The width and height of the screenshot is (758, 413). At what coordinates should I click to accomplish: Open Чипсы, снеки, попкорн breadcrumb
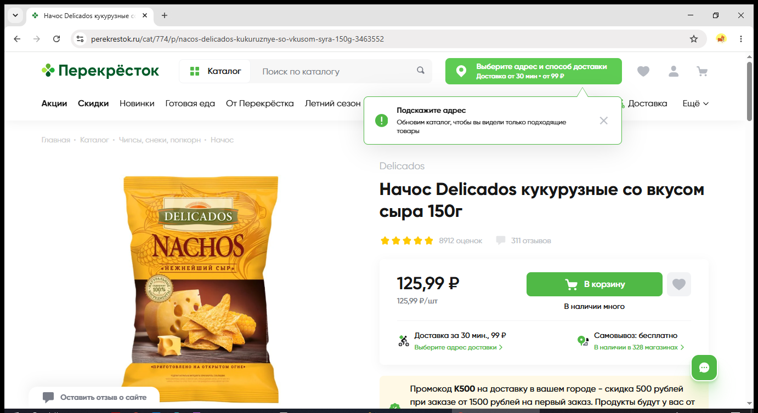[x=160, y=140]
